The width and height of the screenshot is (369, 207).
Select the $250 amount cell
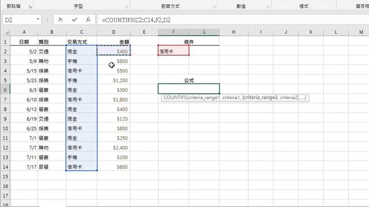(114, 138)
